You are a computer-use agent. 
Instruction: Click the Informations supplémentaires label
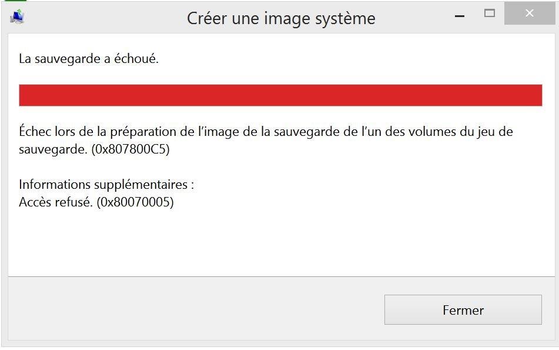106,185
